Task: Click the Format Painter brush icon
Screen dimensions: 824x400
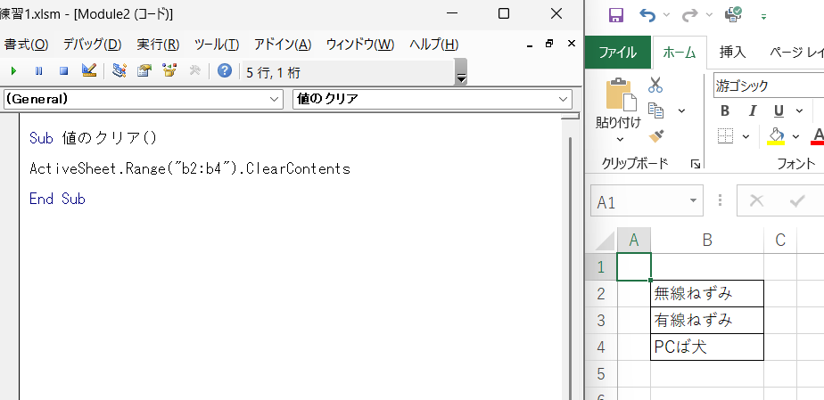Action: [655, 136]
